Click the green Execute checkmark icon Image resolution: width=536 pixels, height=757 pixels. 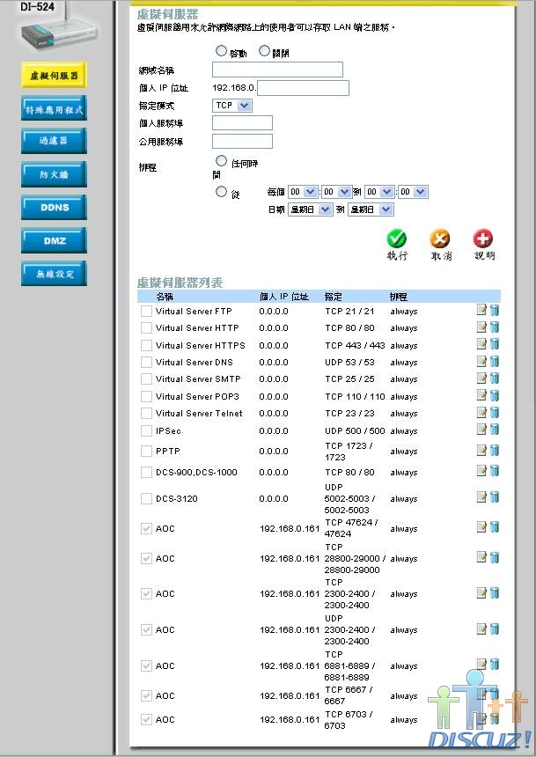pos(396,238)
